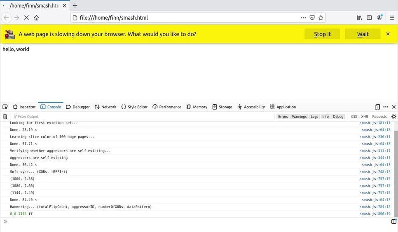
Task: Open page actions three-dot menu in URL bar
Action: pos(303,18)
